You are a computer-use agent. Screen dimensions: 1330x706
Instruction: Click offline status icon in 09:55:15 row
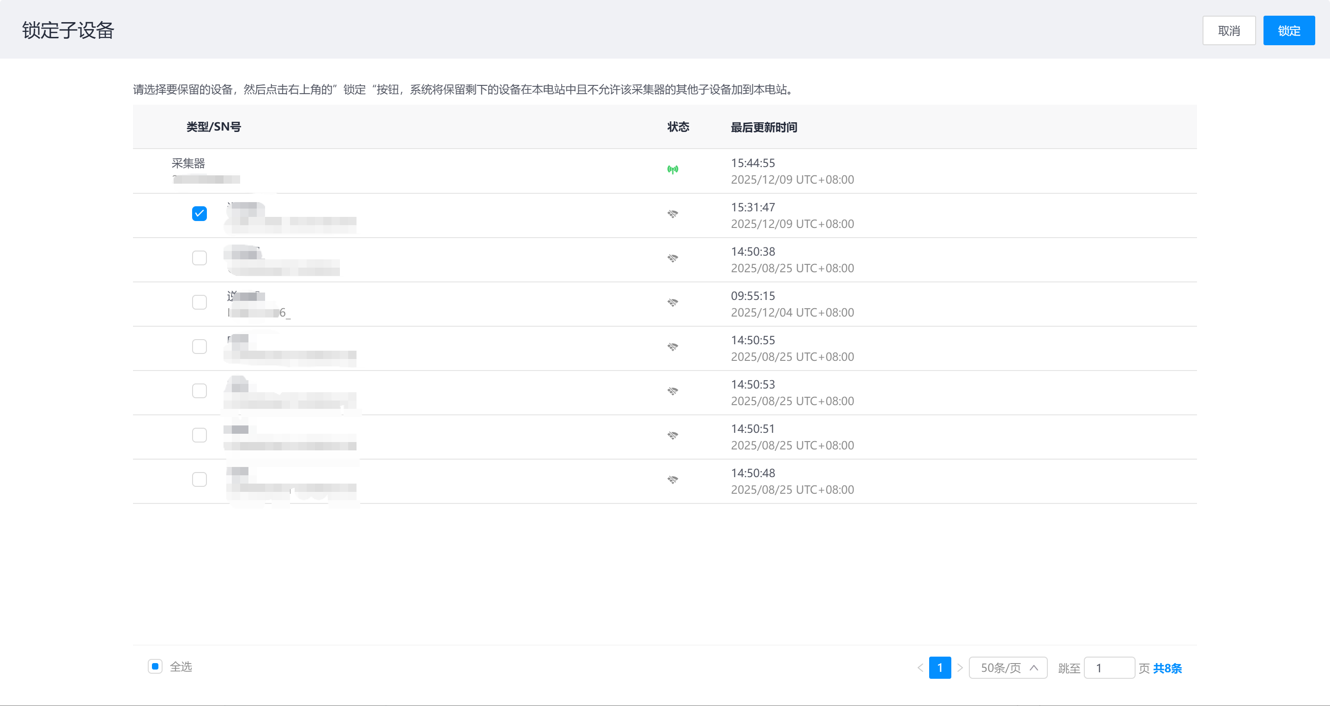[672, 302]
